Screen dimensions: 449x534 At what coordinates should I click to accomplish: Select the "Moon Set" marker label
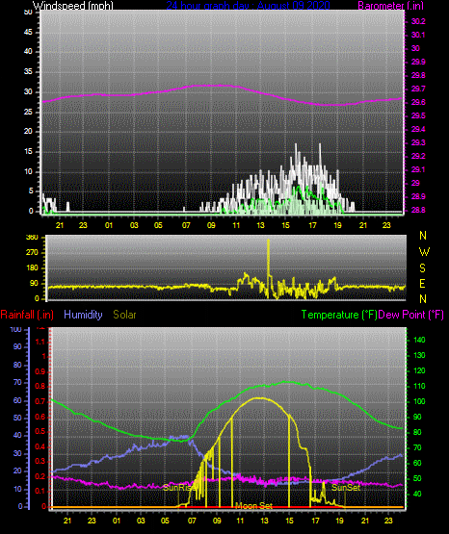pyautogui.click(x=254, y=506)
